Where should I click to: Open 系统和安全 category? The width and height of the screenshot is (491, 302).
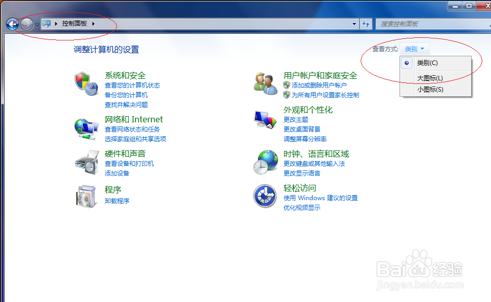(125, 76)
